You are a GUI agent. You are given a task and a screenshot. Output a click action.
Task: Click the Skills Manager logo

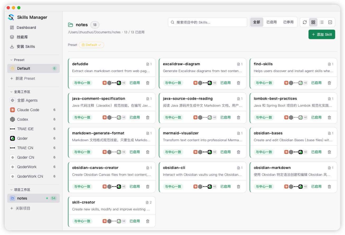tap(11, 17)
